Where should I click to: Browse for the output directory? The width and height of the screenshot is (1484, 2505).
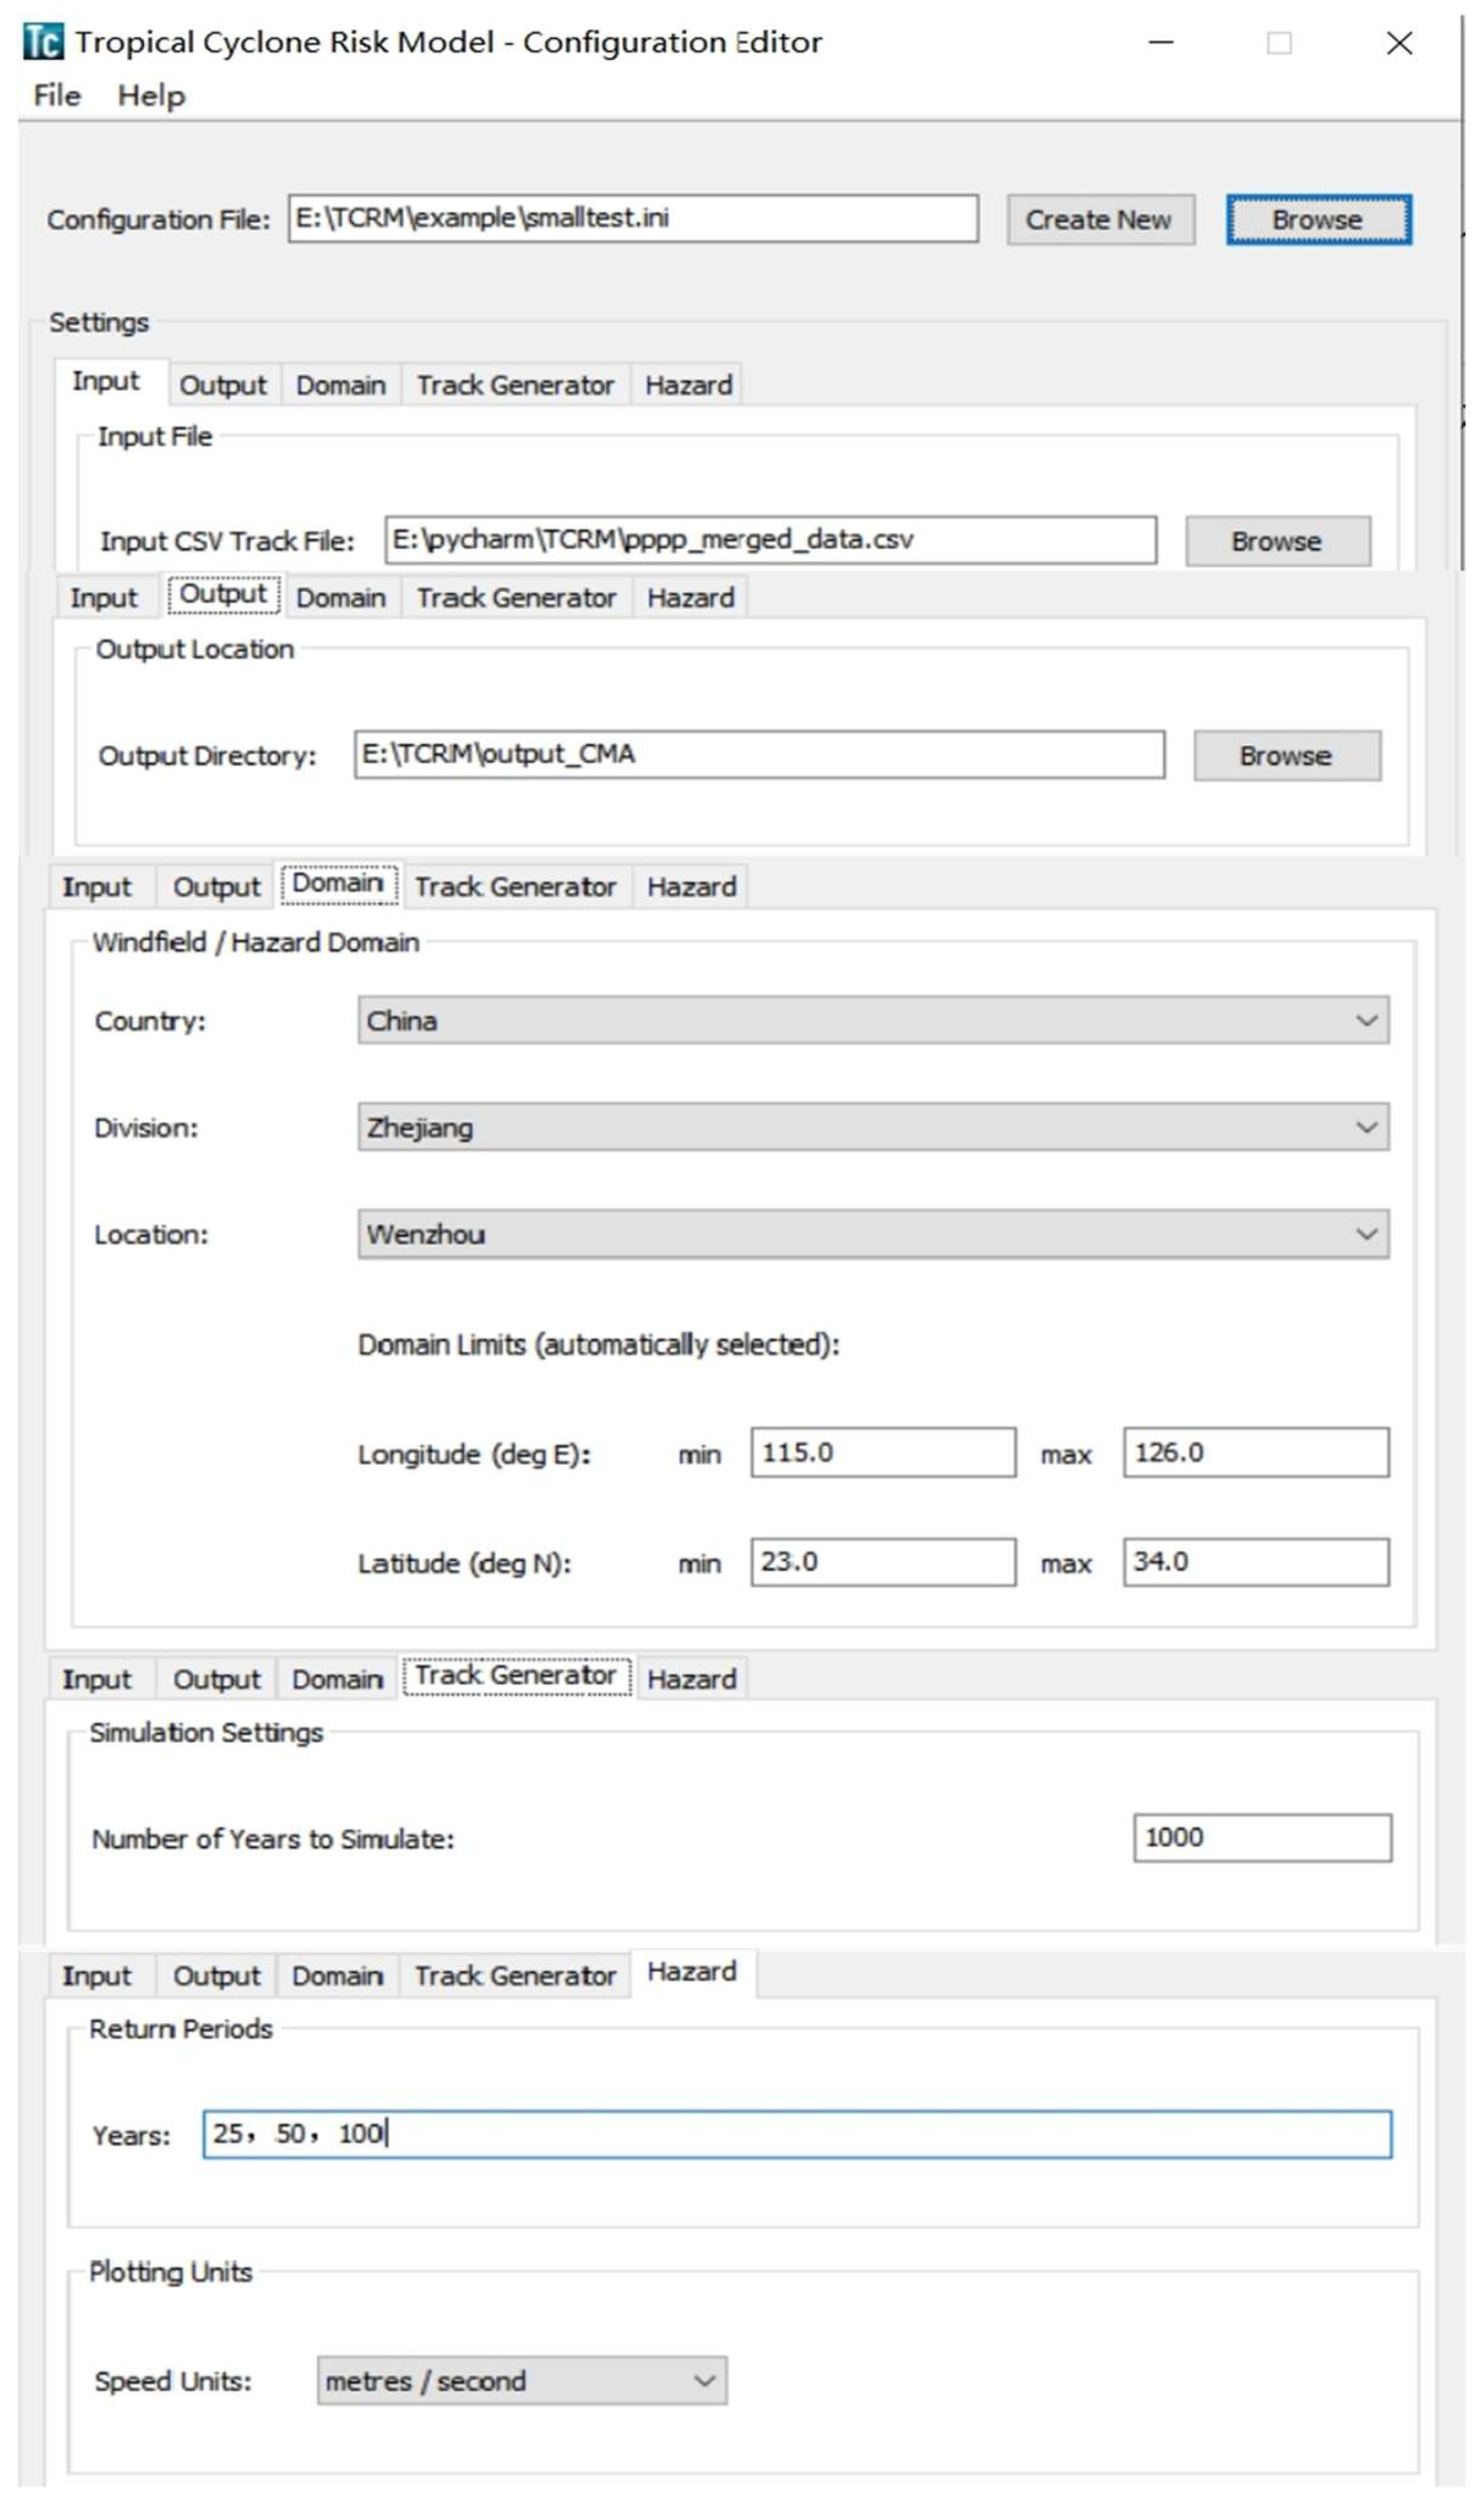1287,755
